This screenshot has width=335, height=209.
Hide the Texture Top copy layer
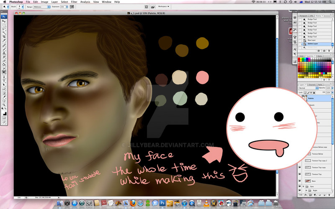point(300,168)
